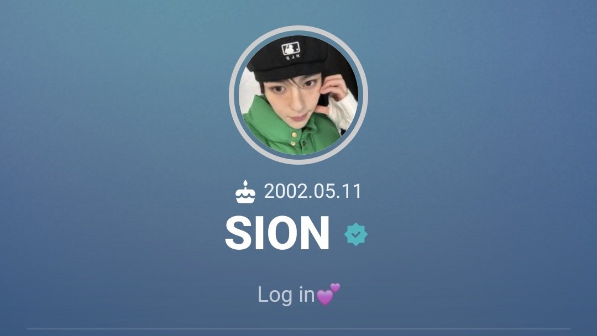The image size is (597, 336).
Task: Tap the candle atop the cake icon
Action: (245, 185)
